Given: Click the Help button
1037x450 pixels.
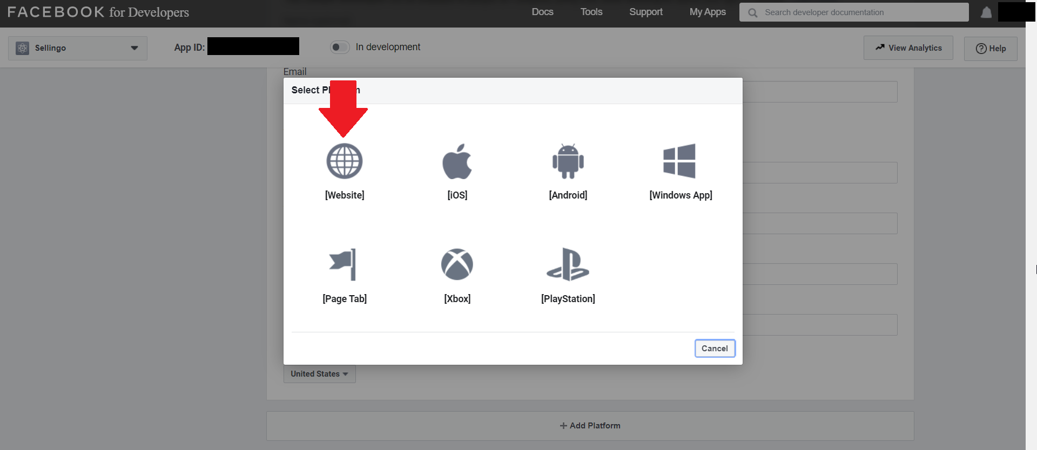Looking at the screenshot, I should 991,49.
